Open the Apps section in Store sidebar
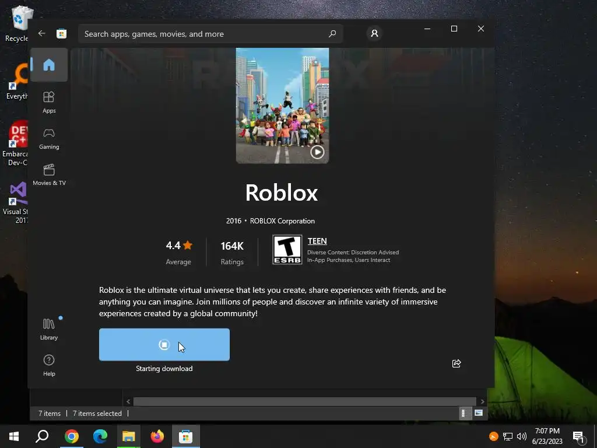The image size is (597, 448). coord(49,102)
